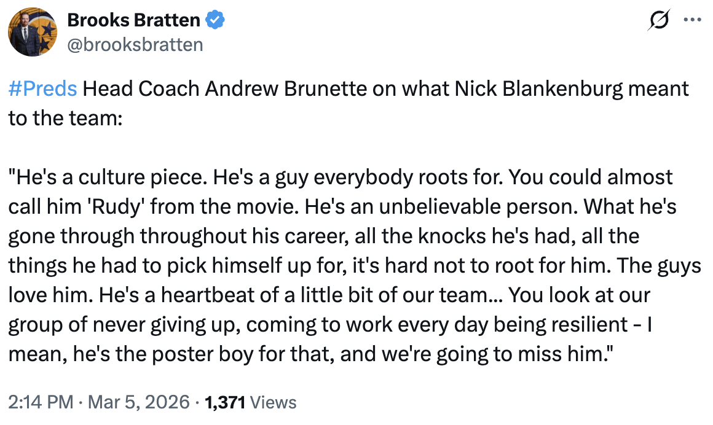Click "unbelievable person" in the quote
This screenshot has height=425, width=713.
click(x=436, y=207)
